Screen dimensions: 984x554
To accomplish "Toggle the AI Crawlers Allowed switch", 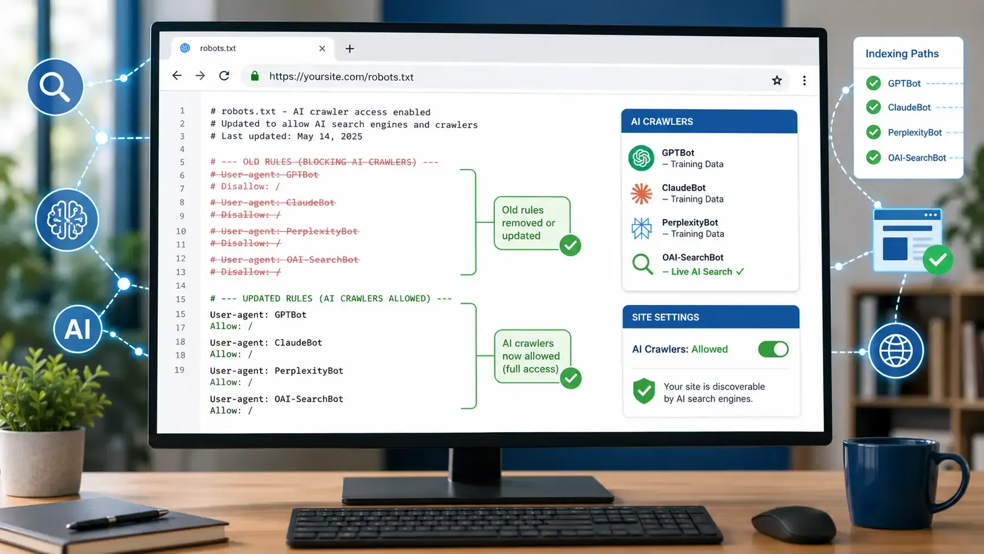I will pyautogui.click(x=773, y=349).
